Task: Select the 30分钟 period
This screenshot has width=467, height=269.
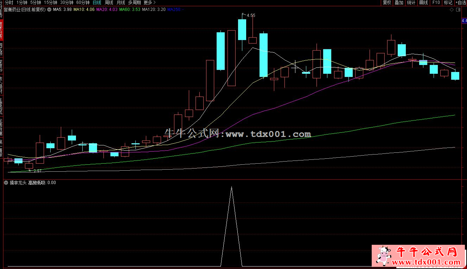Action: coord(67,2)
